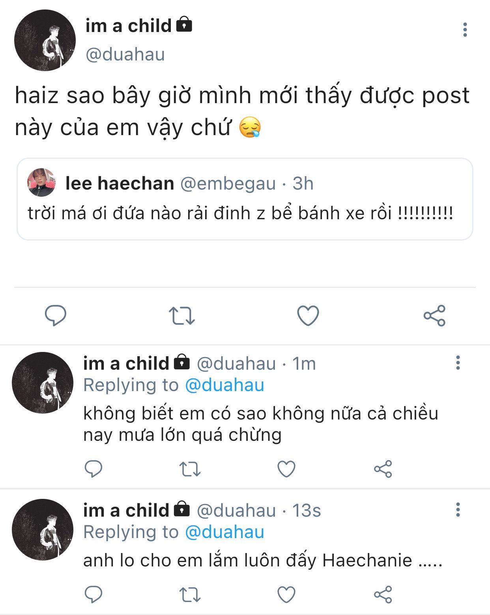
Task: Reply to the 1m-old reply
Action: [94, 469]
